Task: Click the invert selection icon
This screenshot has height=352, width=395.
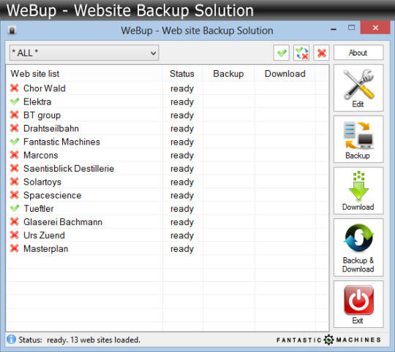Action: pyautogui.click(x=301, y=53)
